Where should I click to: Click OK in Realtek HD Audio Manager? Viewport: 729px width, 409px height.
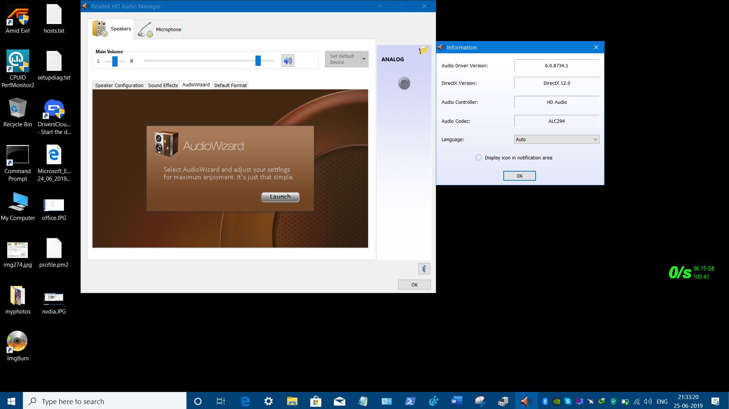(x=415, y=285)
